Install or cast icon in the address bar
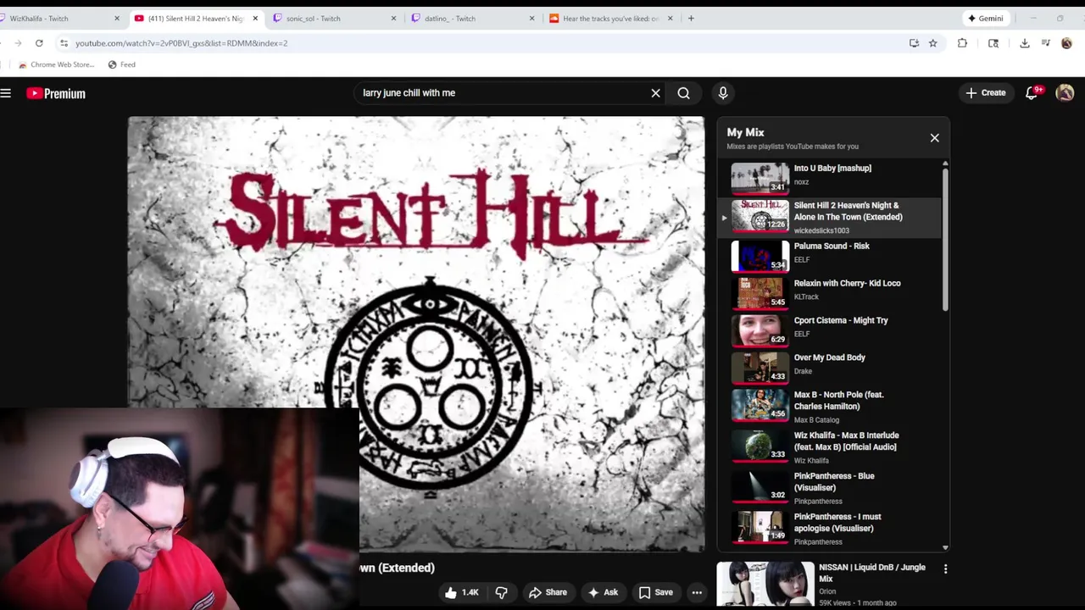 (x=914, y=43)
